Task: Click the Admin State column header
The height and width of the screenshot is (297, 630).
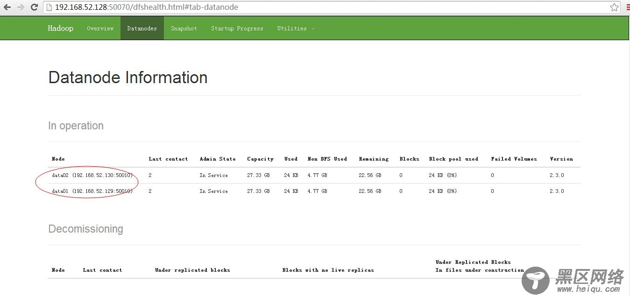Action: 218,159
